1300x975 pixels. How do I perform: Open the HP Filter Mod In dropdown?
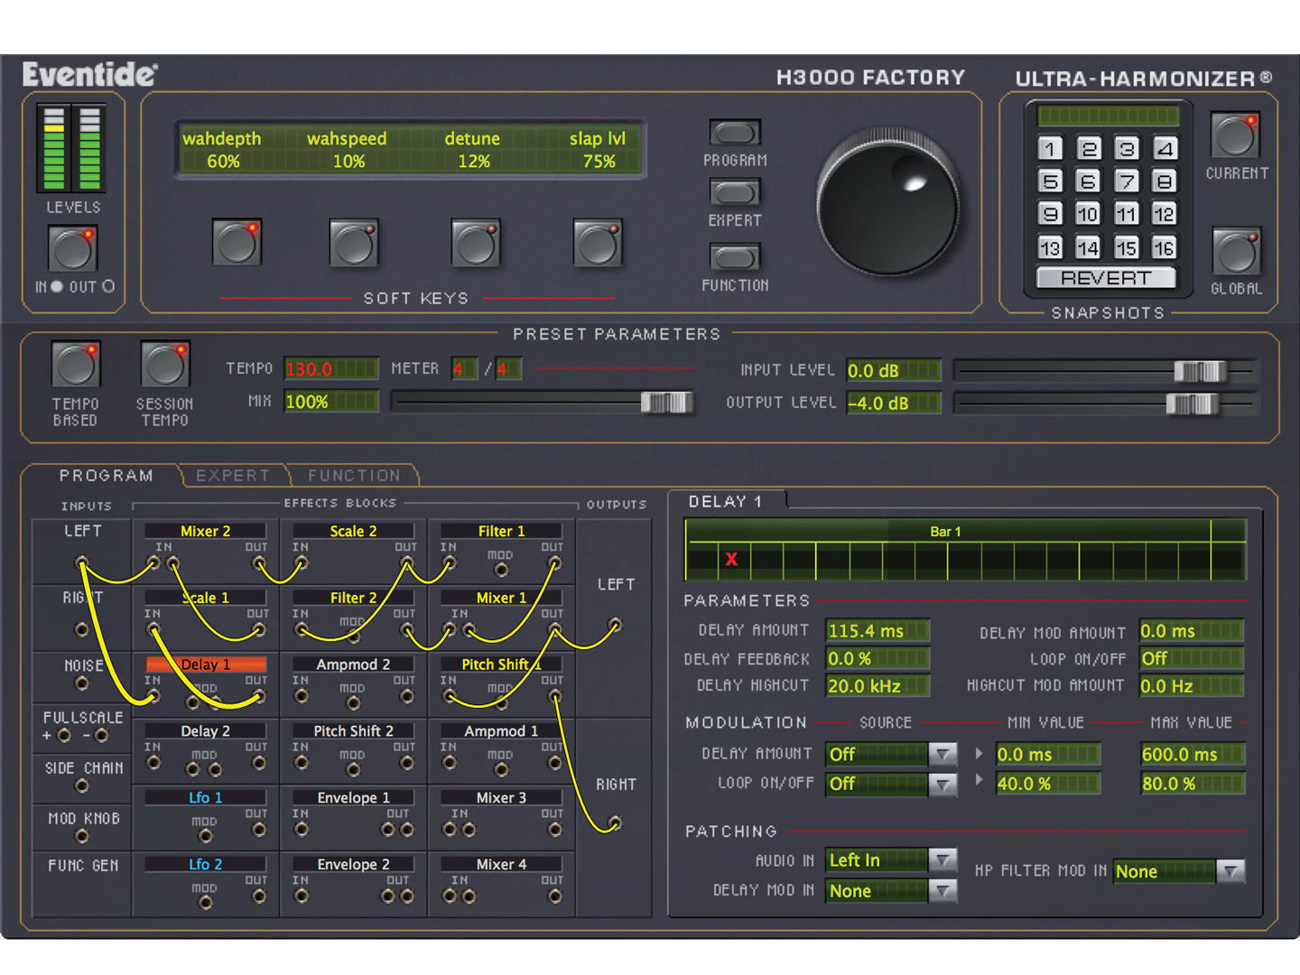click(1231, 871)
